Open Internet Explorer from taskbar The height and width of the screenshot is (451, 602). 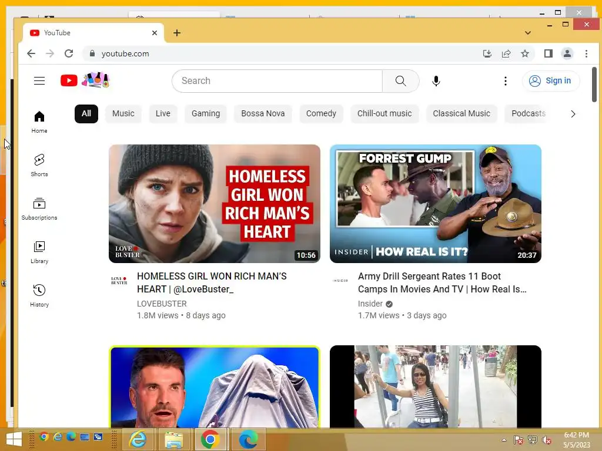(138, 439)
